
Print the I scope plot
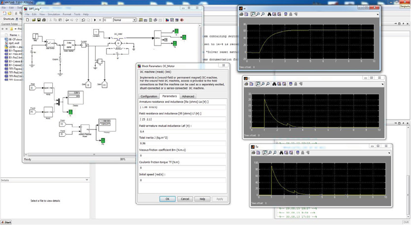(x=246, y=84)
